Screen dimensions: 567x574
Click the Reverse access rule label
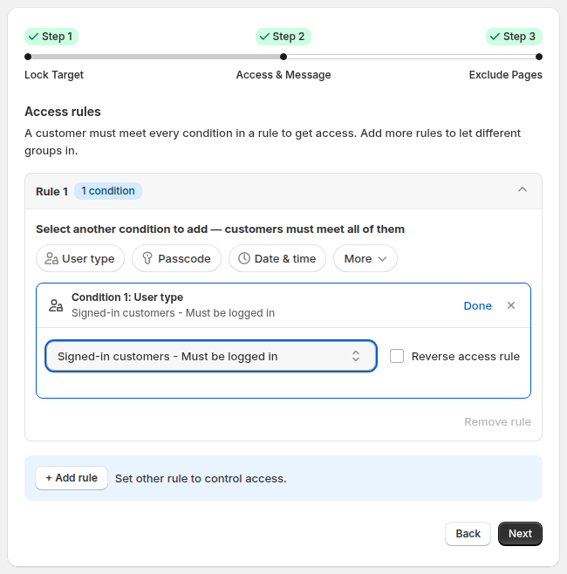tap(465, 356)
